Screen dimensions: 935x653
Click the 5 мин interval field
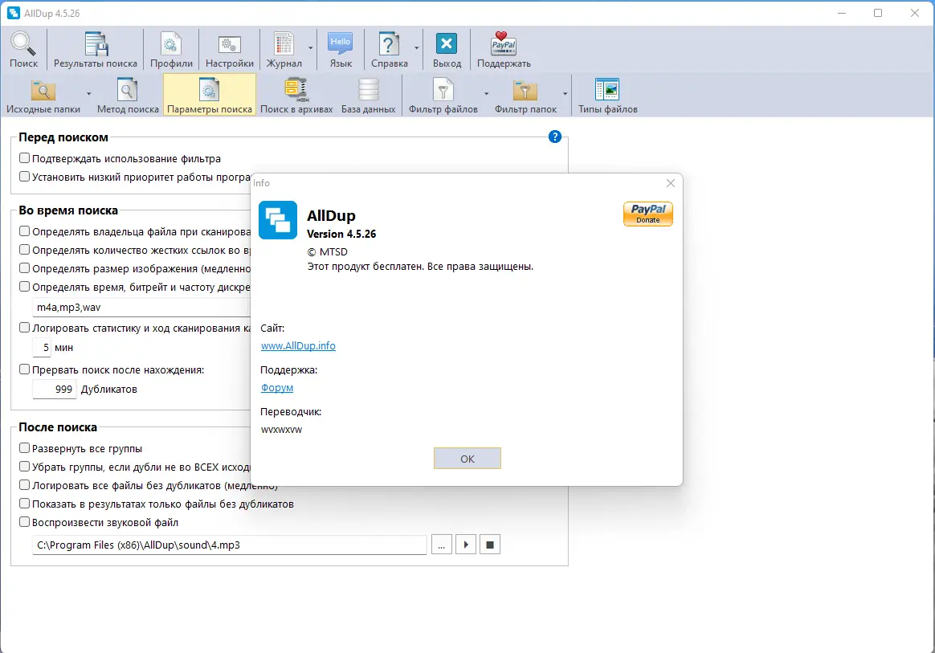(42, 348)
